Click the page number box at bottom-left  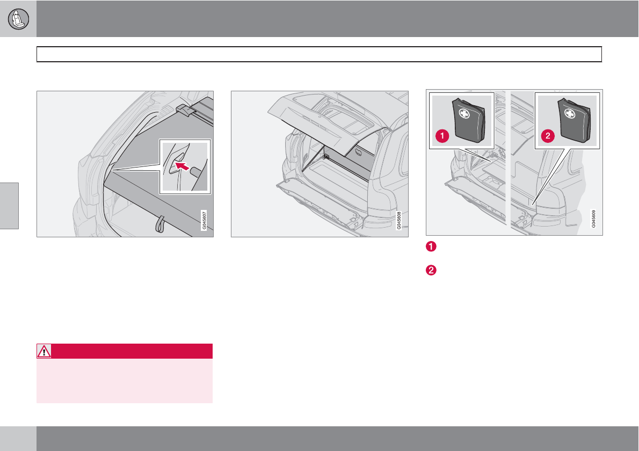click(x=18, y=438)
